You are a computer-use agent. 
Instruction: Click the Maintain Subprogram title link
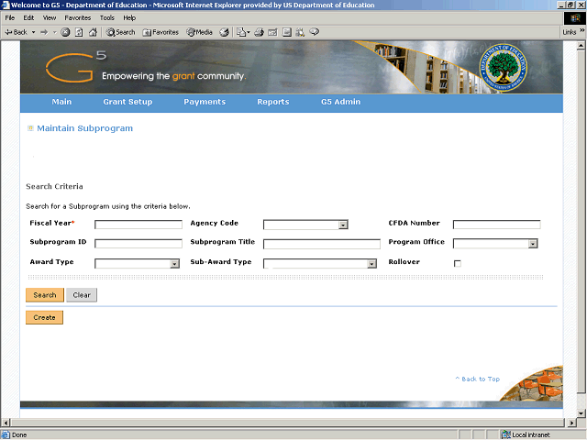pos(85,128)
